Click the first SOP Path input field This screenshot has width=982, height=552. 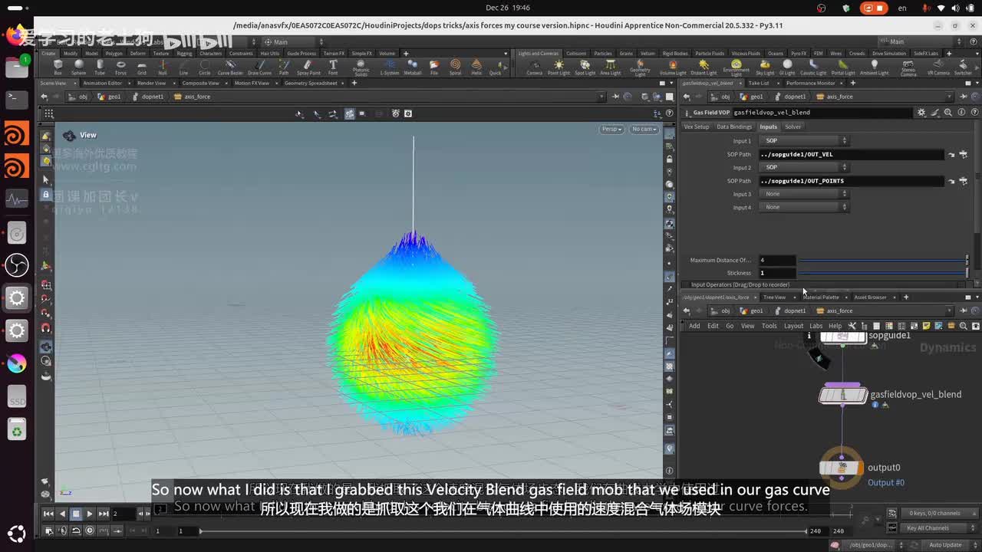[x=852, y=154]
